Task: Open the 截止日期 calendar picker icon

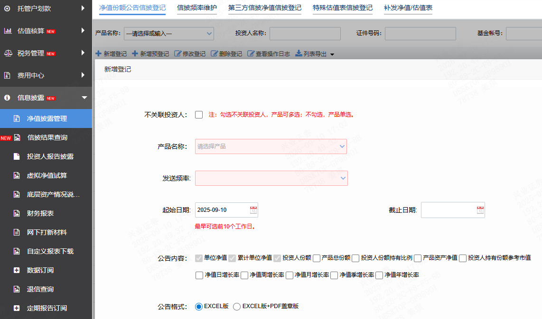Action: [479, 210]
